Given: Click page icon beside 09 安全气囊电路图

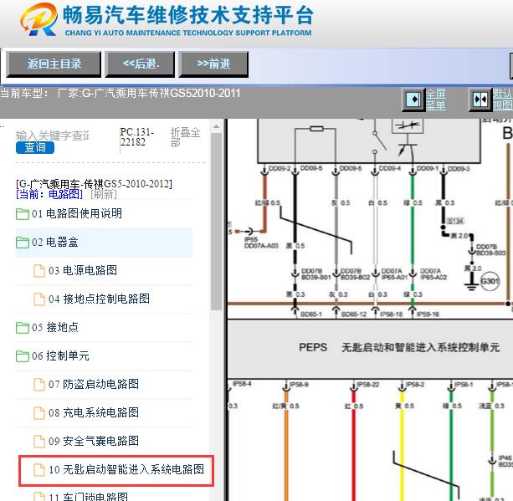Looking at the screenshot, I should pos(39,442).
